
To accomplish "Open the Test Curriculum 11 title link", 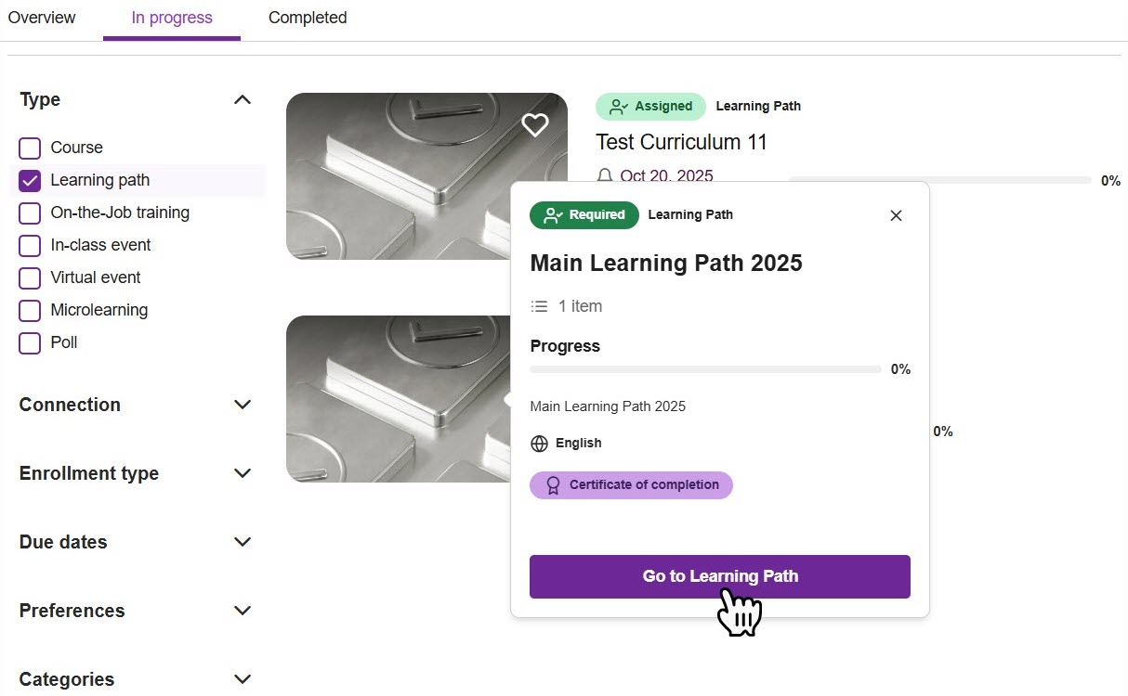I will [681, 142].
